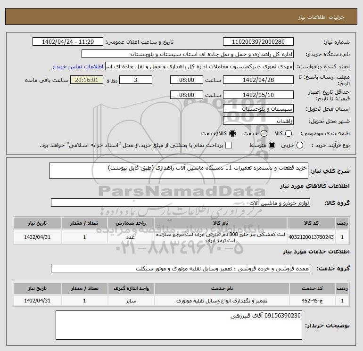Click the remaining days field showing 3
The width and height of the screenshot is (363, 351).
(x=136, y=80)
